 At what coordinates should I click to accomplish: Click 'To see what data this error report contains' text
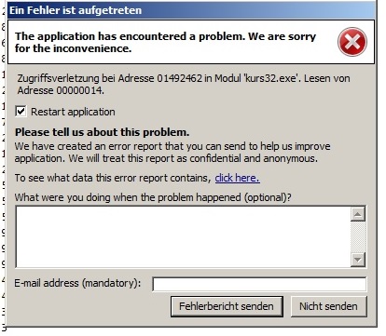(x=113, y=178)
